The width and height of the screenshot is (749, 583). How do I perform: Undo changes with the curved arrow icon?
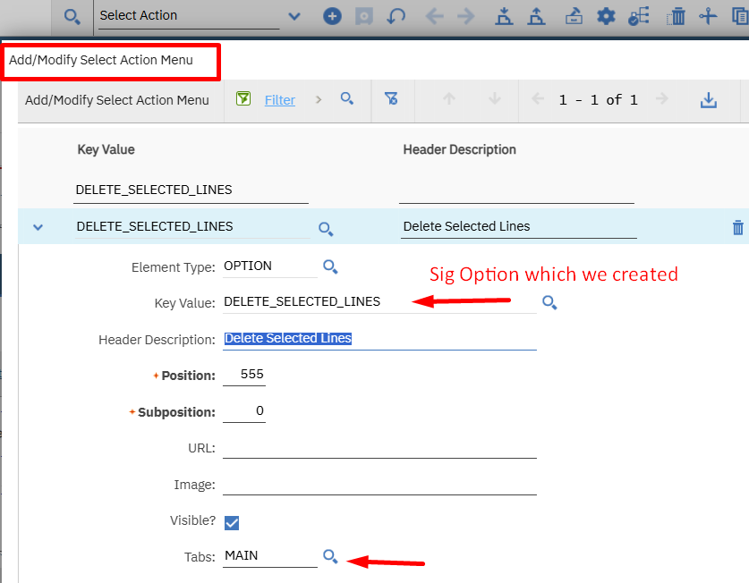396,15
